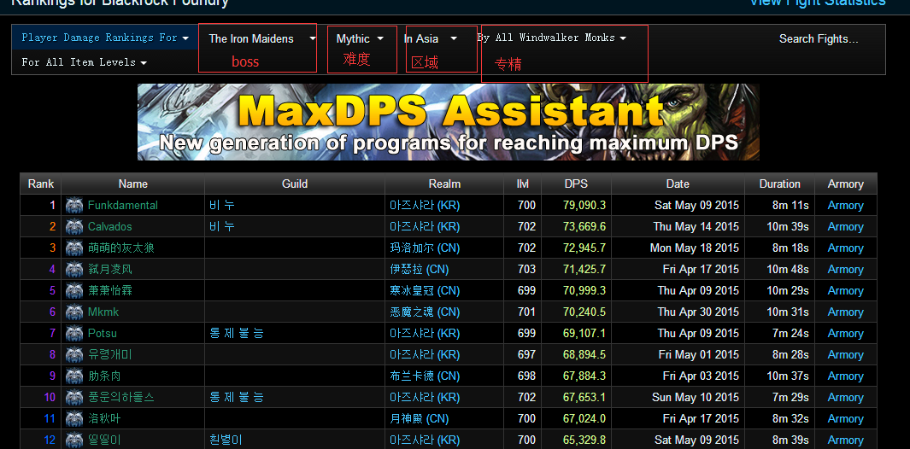910x449 pixels.
Task: Click the class icon beside Mkmk
Action: [74, 312]
